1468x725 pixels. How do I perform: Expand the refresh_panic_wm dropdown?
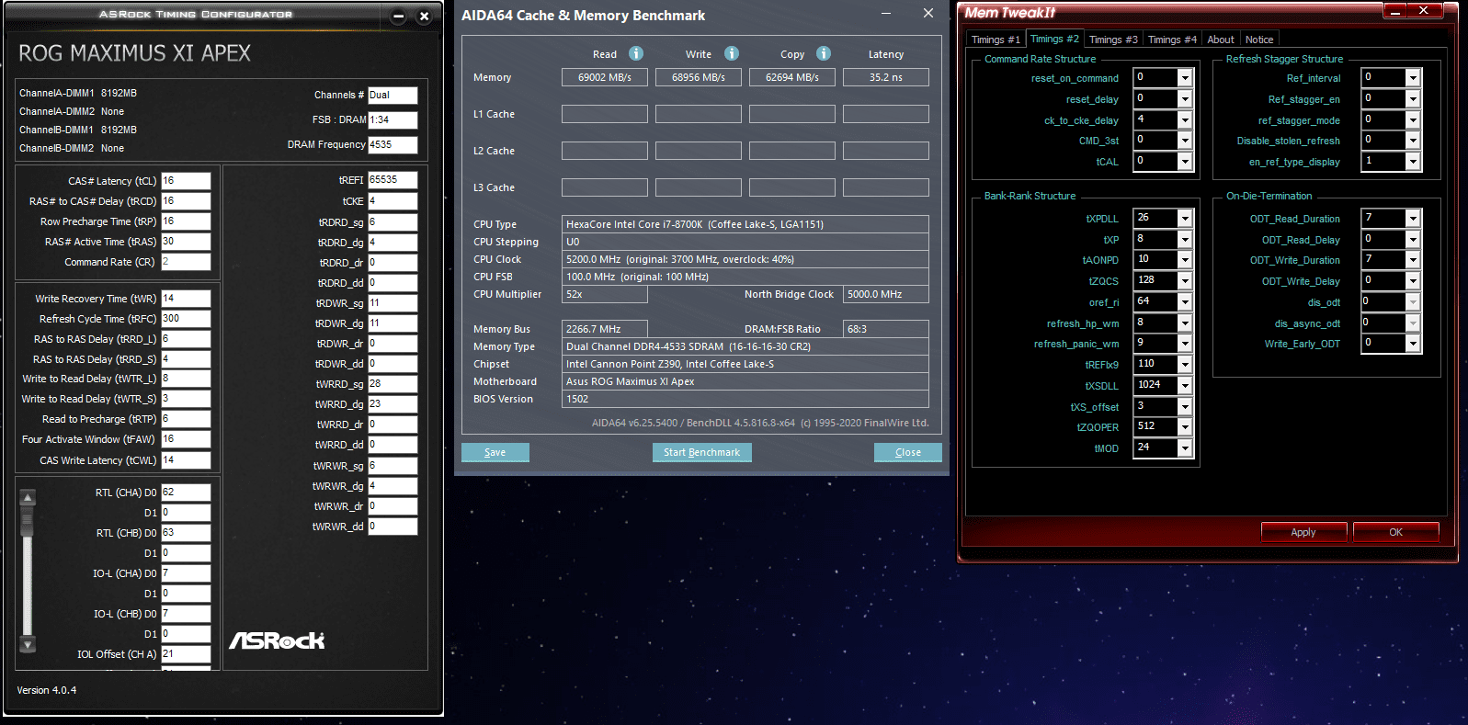[1185, 344]
